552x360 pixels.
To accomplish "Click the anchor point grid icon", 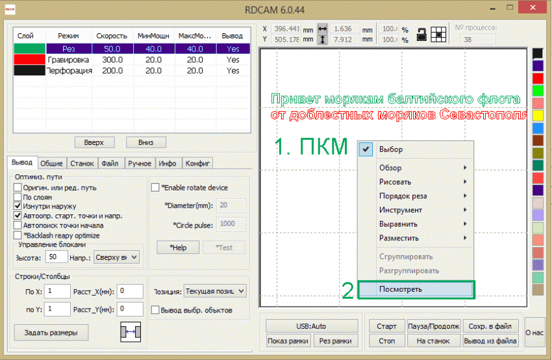I will tap(439, 34).
